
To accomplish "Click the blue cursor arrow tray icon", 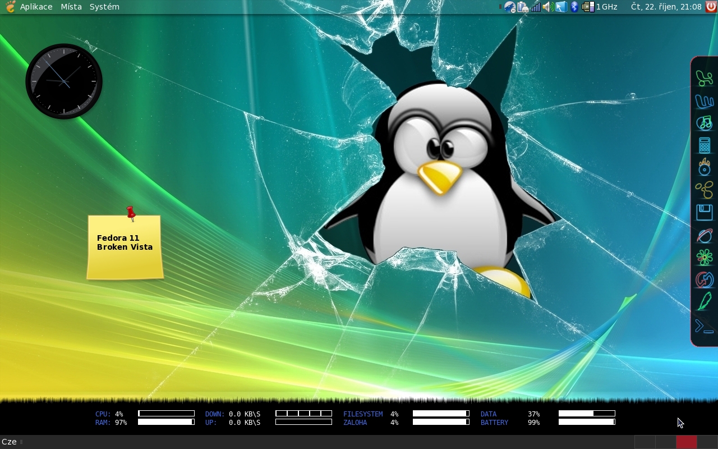I will click(x=561, y=7).
